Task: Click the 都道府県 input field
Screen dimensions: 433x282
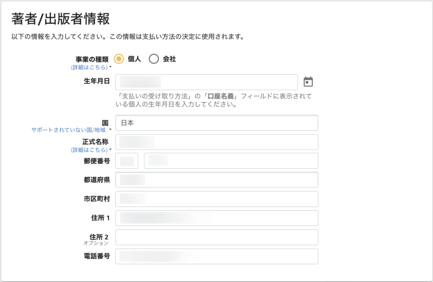Action: (x=216, y=180)
